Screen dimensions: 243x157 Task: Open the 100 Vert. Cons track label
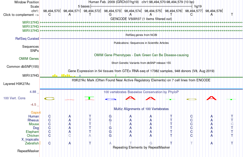pos(14,98)
